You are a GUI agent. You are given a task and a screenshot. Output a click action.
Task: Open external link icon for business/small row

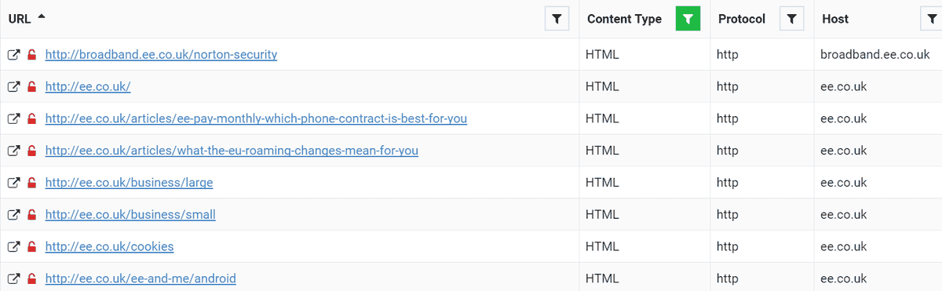[13, 215]
